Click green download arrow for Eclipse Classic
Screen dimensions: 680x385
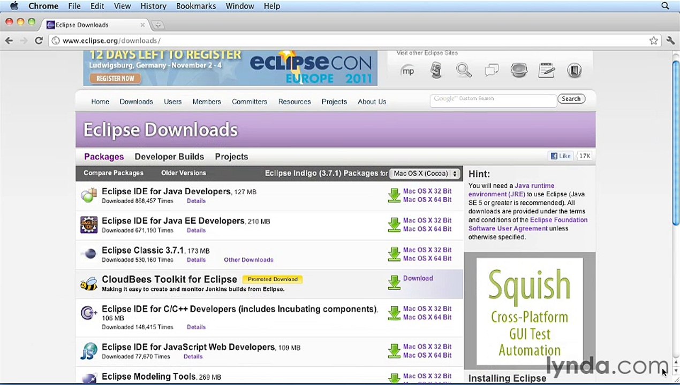click(x=394, y=255)
